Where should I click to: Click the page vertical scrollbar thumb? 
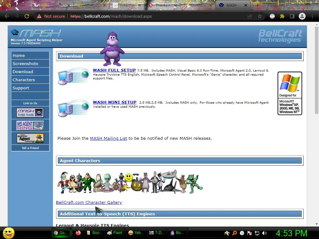click(x=317, y=70)
